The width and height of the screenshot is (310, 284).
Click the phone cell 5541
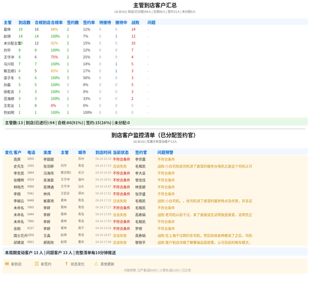pos(30,194)
